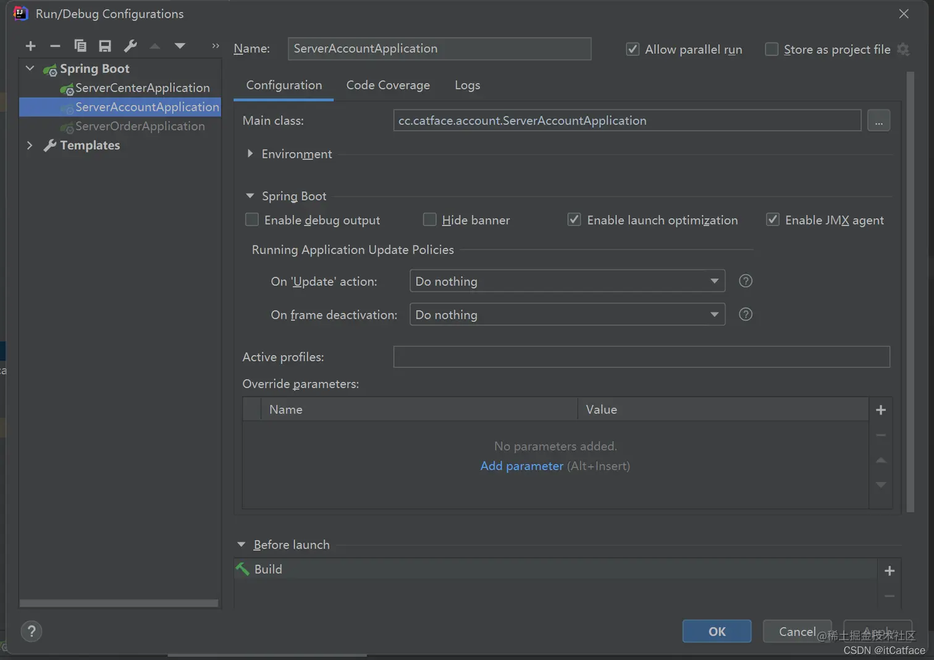The width and height of the screenshot is (934, 660).
Task: Move override parameter down
Action: [x=881, y=485]
